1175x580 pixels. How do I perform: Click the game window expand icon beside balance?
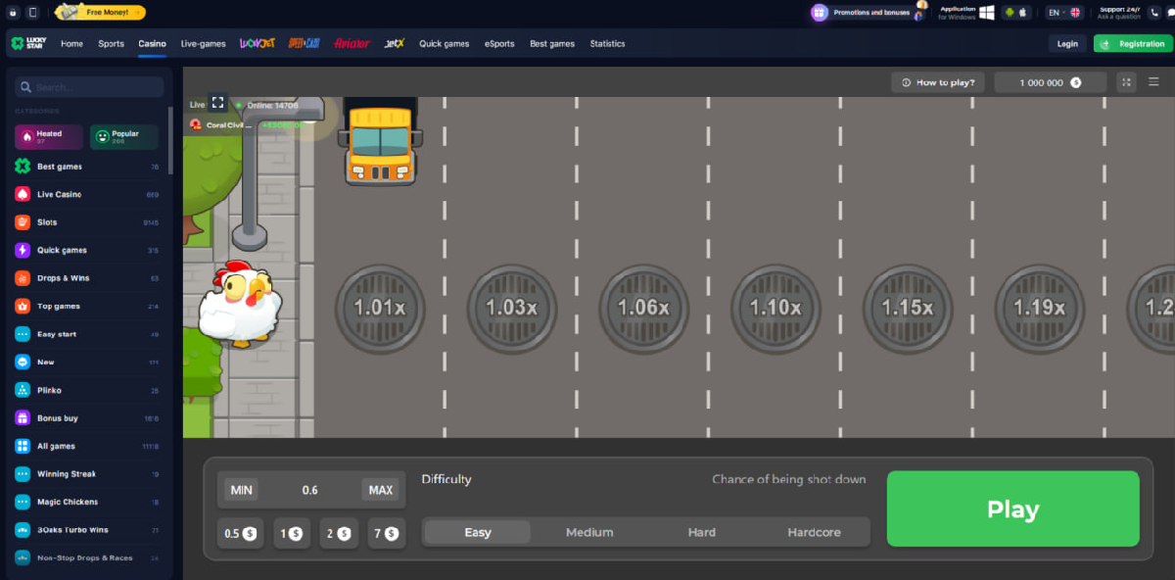(x=1126, y=82)
